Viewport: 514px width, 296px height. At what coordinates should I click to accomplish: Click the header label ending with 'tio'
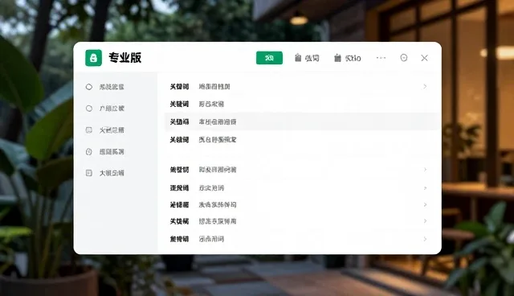pos(353,58)
